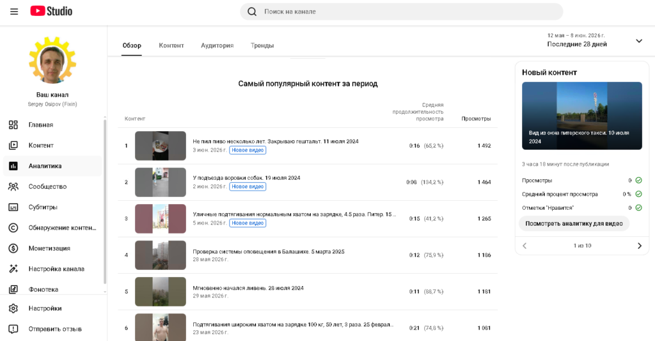
Task: Go to next new content card arrow
Action: 639,246
